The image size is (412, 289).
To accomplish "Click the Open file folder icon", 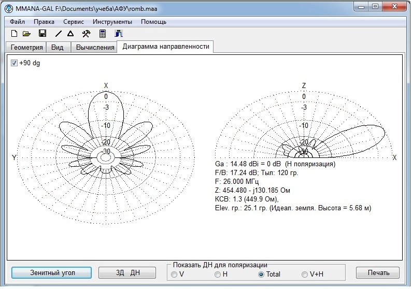I will [x=27, y=34].
